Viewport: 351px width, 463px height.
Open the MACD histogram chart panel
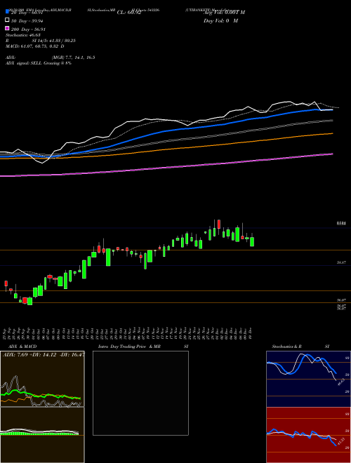[42, 435]
